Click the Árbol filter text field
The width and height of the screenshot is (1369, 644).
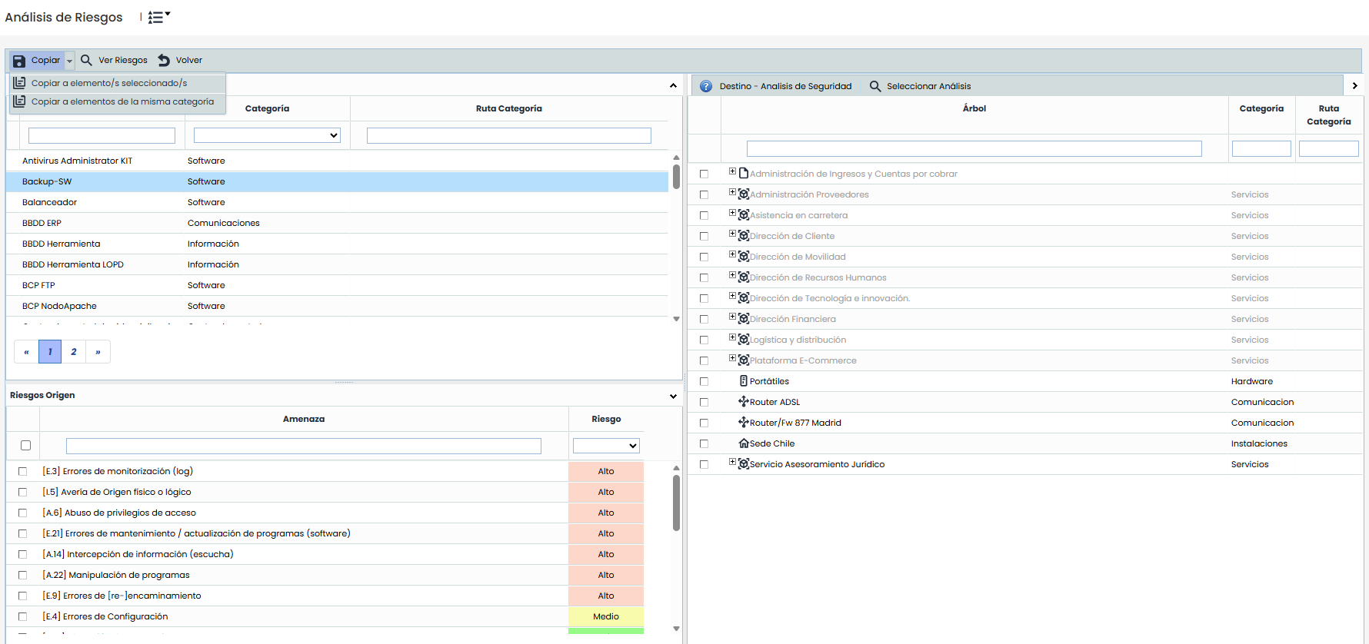974,149
